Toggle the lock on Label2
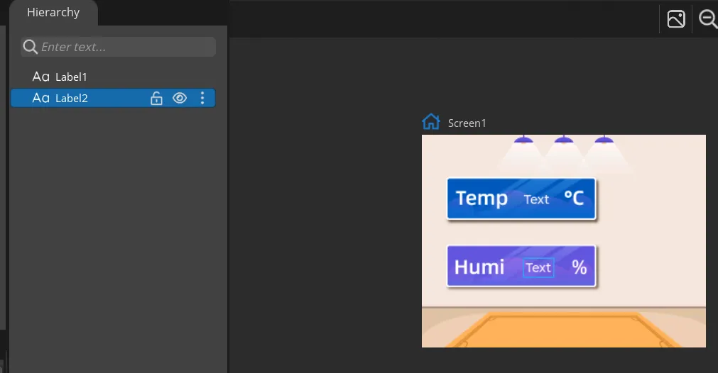718x373 pixels. pos(157,99)
